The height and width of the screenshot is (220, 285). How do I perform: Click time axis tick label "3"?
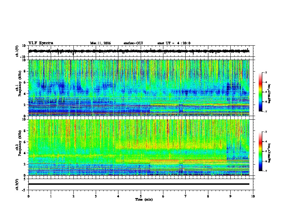click(96, 196)
